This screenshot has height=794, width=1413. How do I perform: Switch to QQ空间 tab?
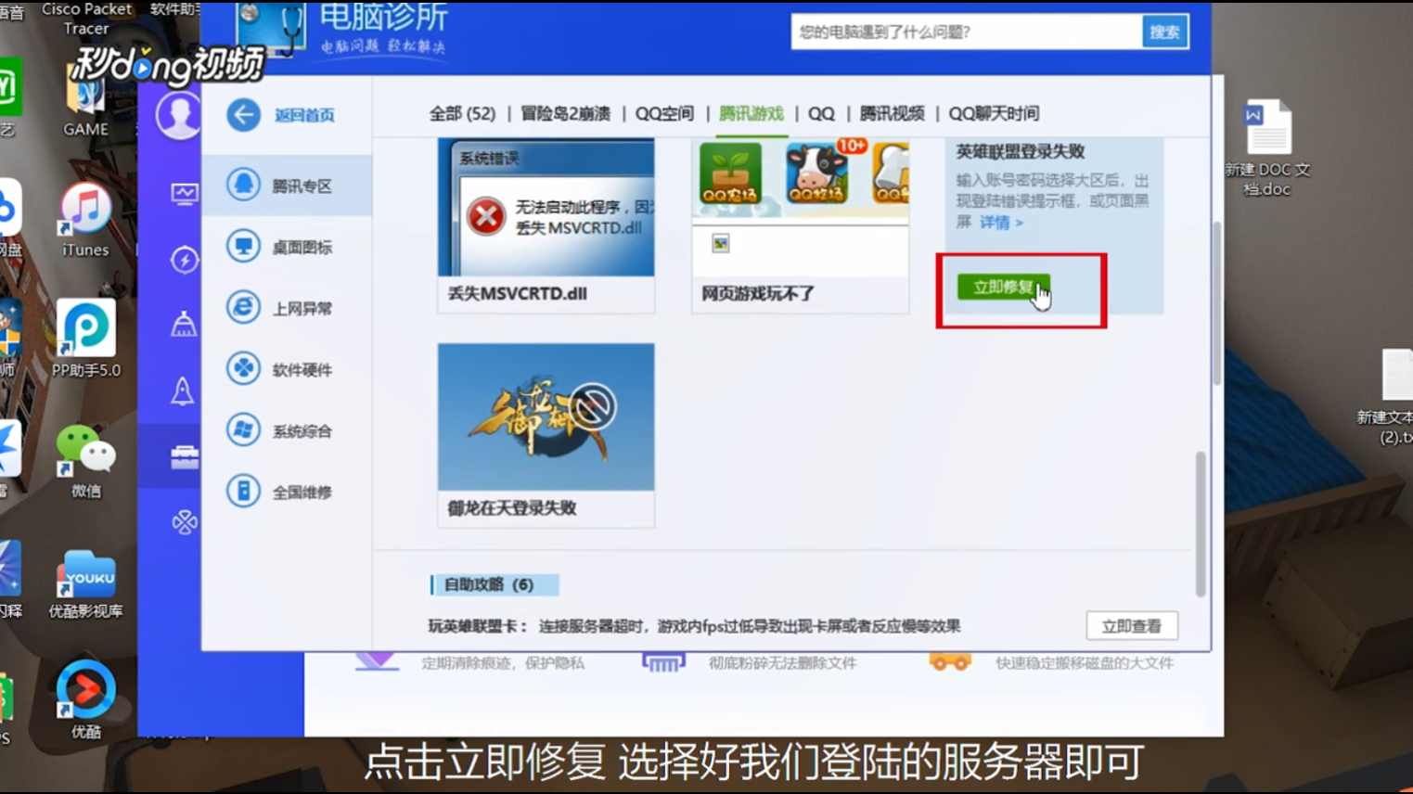click(664, 113)
